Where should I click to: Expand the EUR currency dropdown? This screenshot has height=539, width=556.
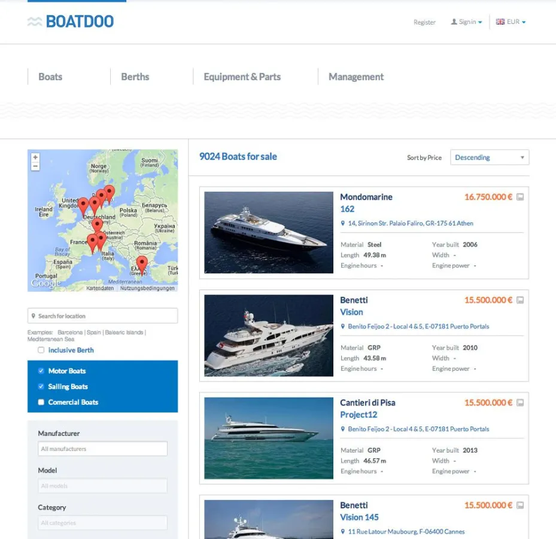tap(511, 22)
